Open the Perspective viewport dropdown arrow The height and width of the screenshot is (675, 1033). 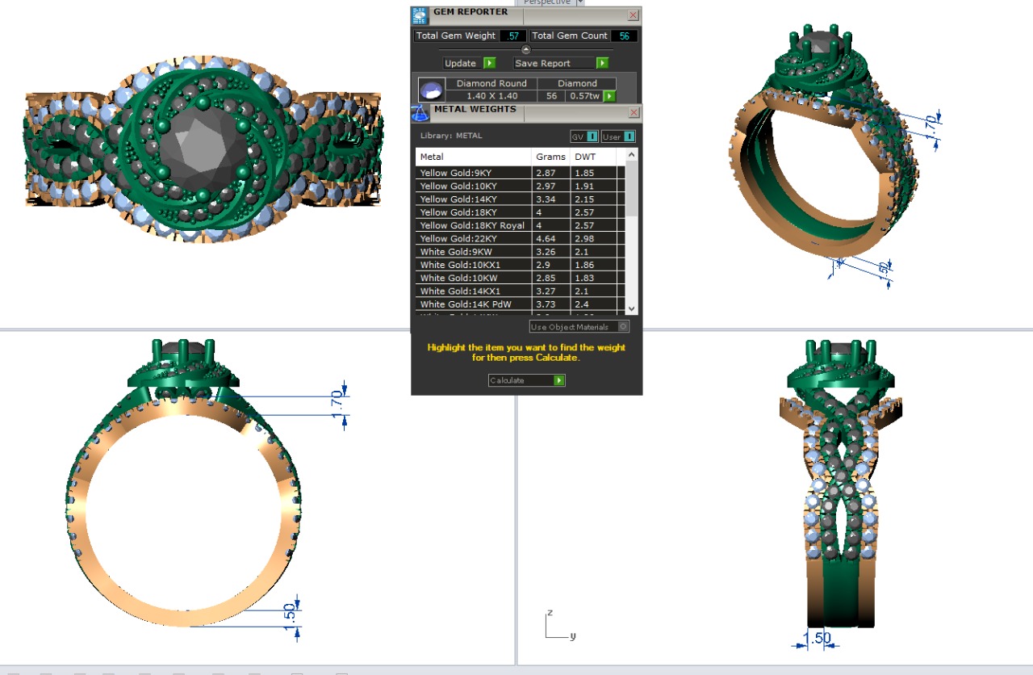[x=579, y=2]
